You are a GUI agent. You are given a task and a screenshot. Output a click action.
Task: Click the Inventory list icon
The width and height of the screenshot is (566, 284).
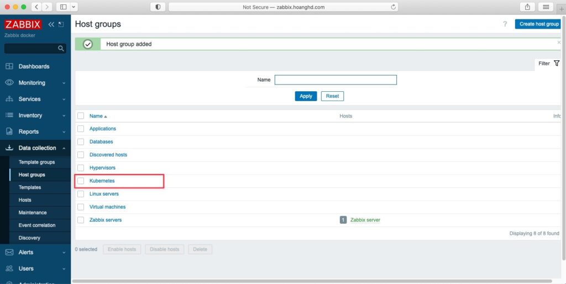[x=9, y=115]
